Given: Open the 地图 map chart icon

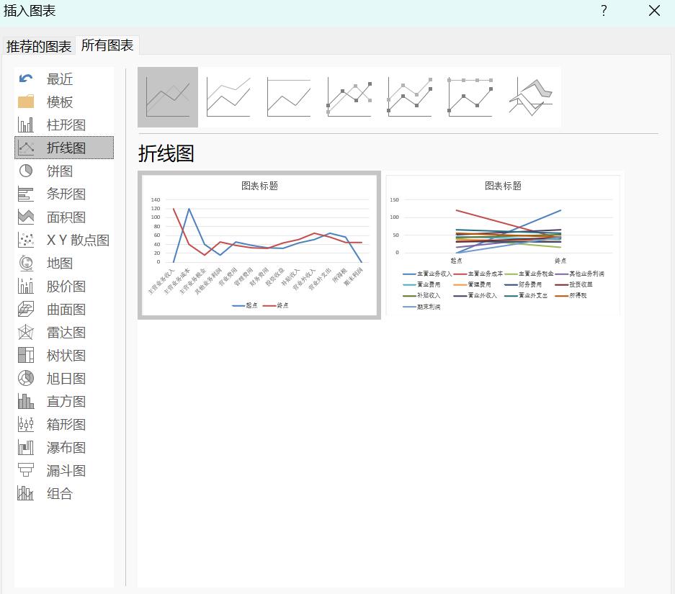Looking at the screenshot, I should pyautogui.click(x=26, y=263).
